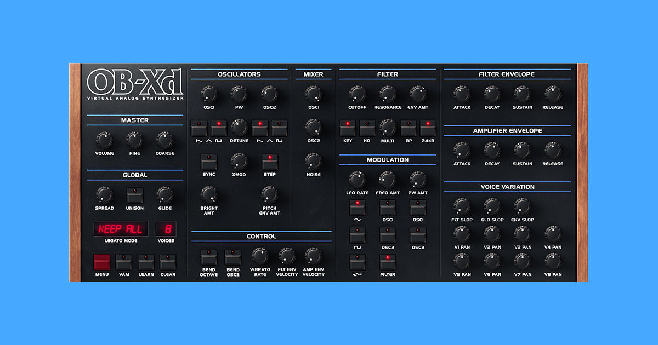Click the FINE tune knob

[135, 140]
